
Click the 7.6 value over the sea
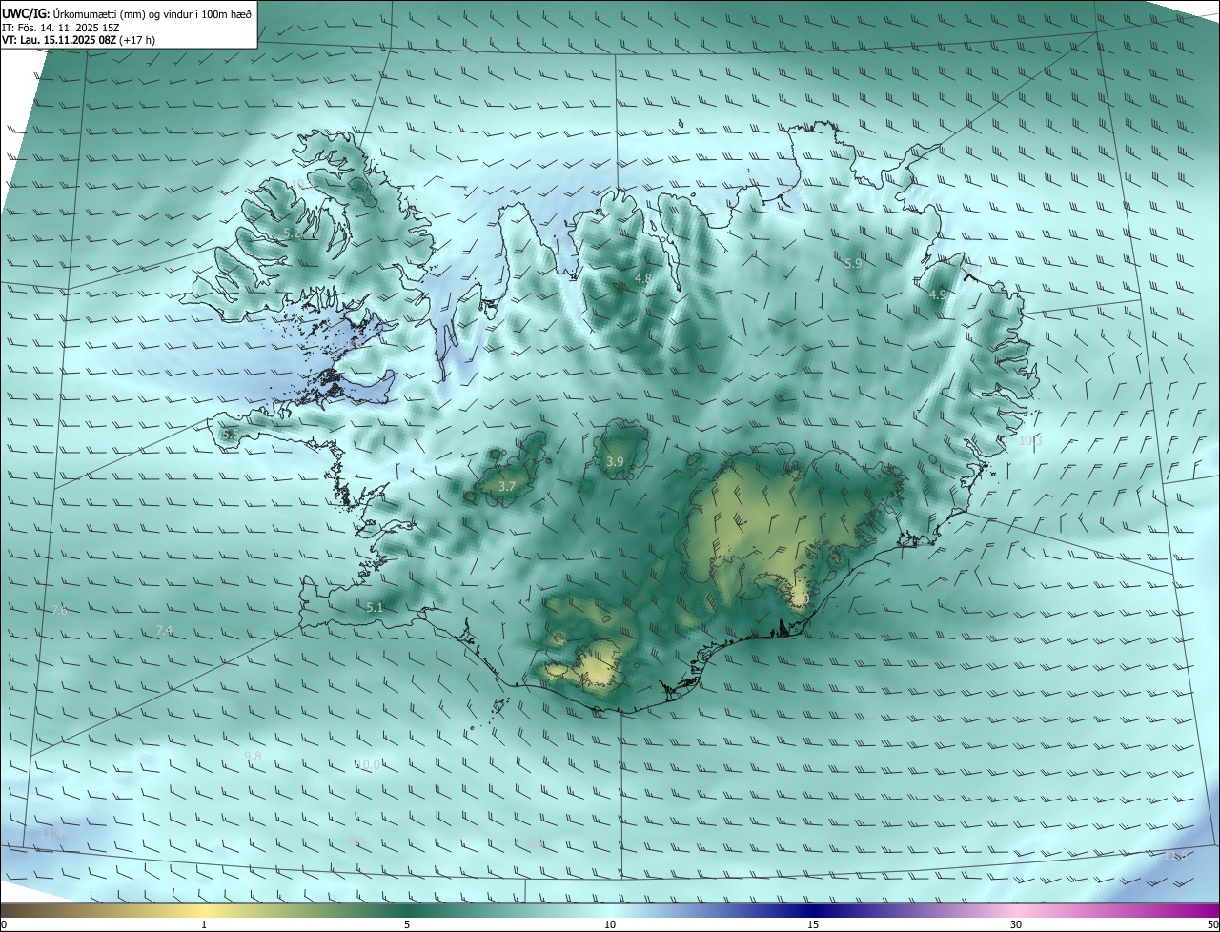58,611
